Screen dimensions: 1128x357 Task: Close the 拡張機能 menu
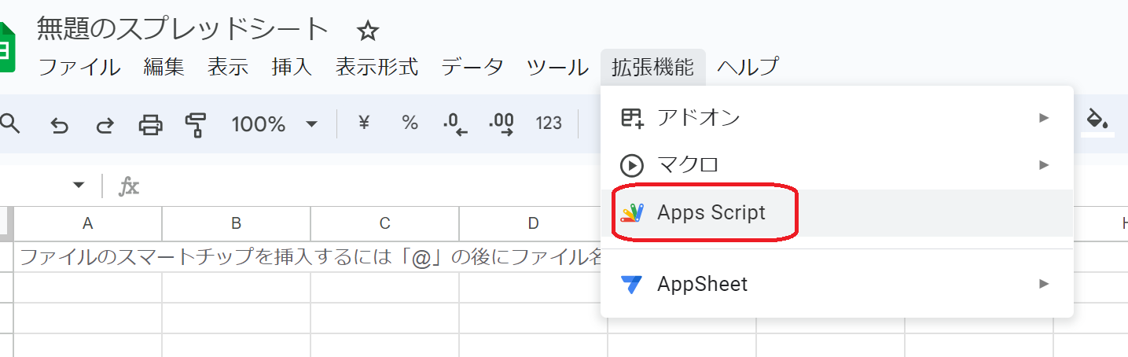[x=653, y=67]
